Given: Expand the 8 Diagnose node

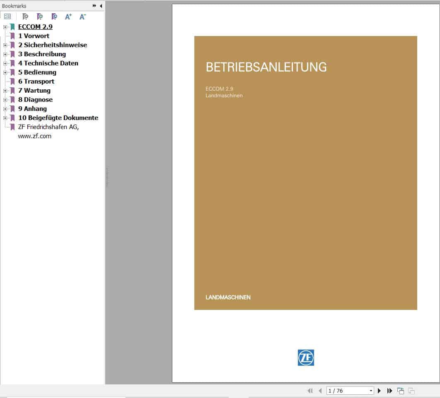Looking at the screenshot, I should point(5,100).
